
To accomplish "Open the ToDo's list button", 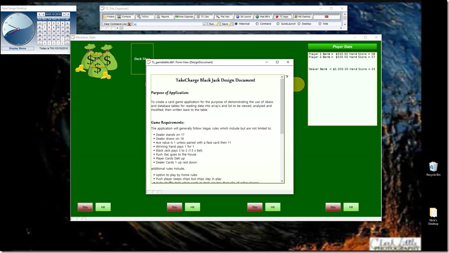I will 143,17.
